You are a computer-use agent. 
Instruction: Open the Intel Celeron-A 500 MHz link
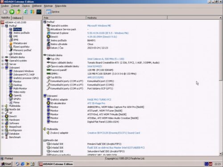click(x=106, y=59)
